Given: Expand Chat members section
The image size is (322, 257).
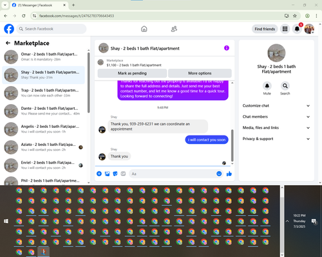Looking at the screenshot, I should point(276,117).
